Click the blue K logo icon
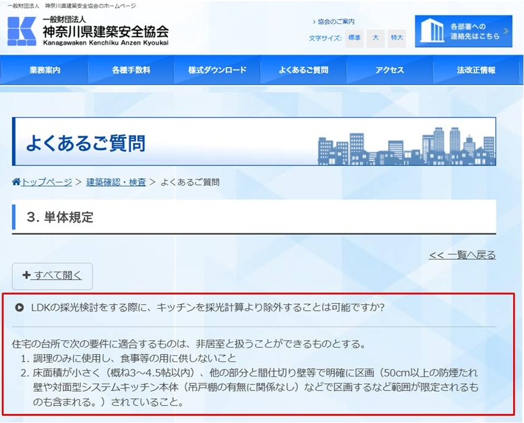This screenshot has width=524, height=423. [x=22, y=31]
